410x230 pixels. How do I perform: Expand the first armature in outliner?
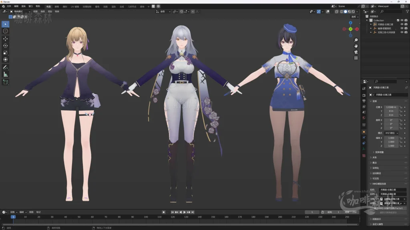[371, 24]
